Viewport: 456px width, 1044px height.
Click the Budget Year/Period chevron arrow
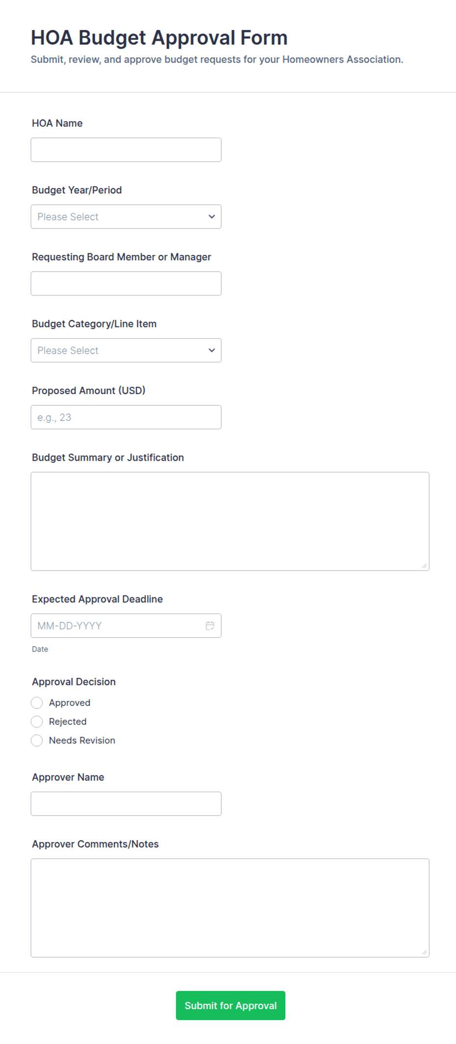pyautogui.click(x=212, y=217)
